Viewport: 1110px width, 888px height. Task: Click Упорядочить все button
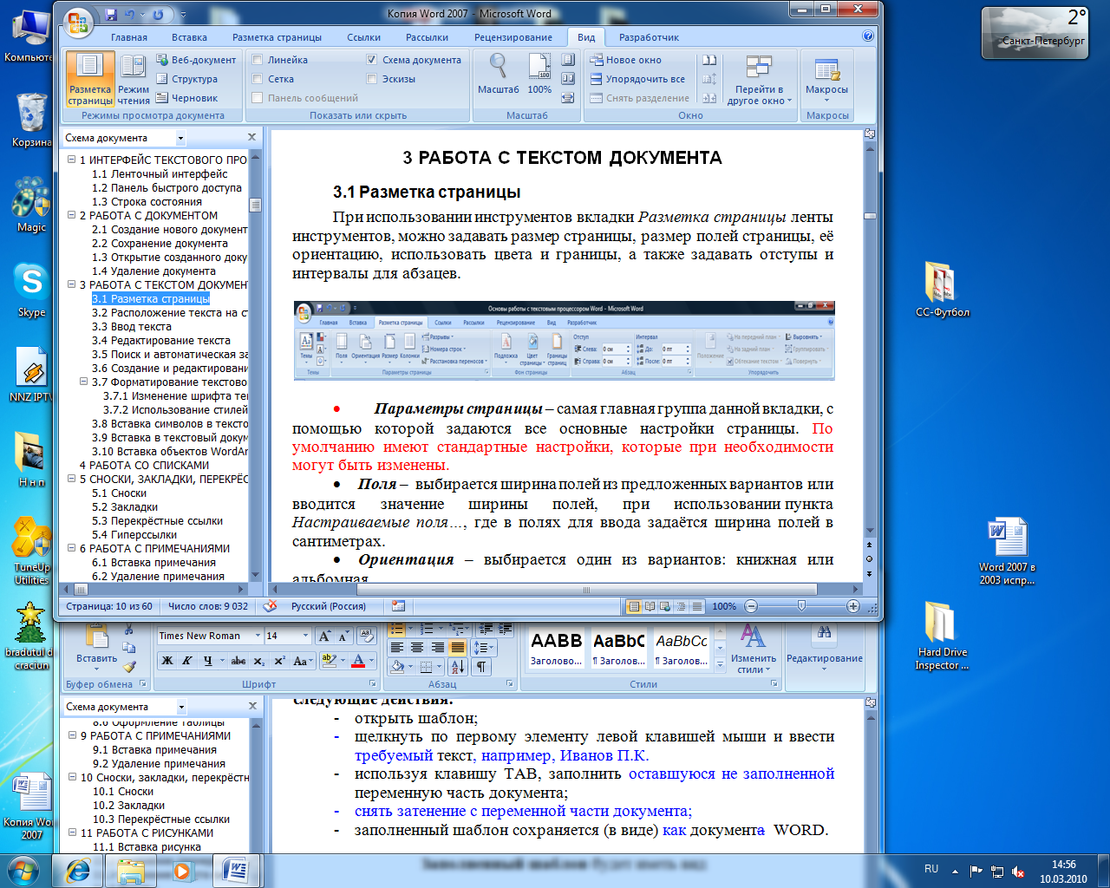pyautogui.click(x=637, y=79)
